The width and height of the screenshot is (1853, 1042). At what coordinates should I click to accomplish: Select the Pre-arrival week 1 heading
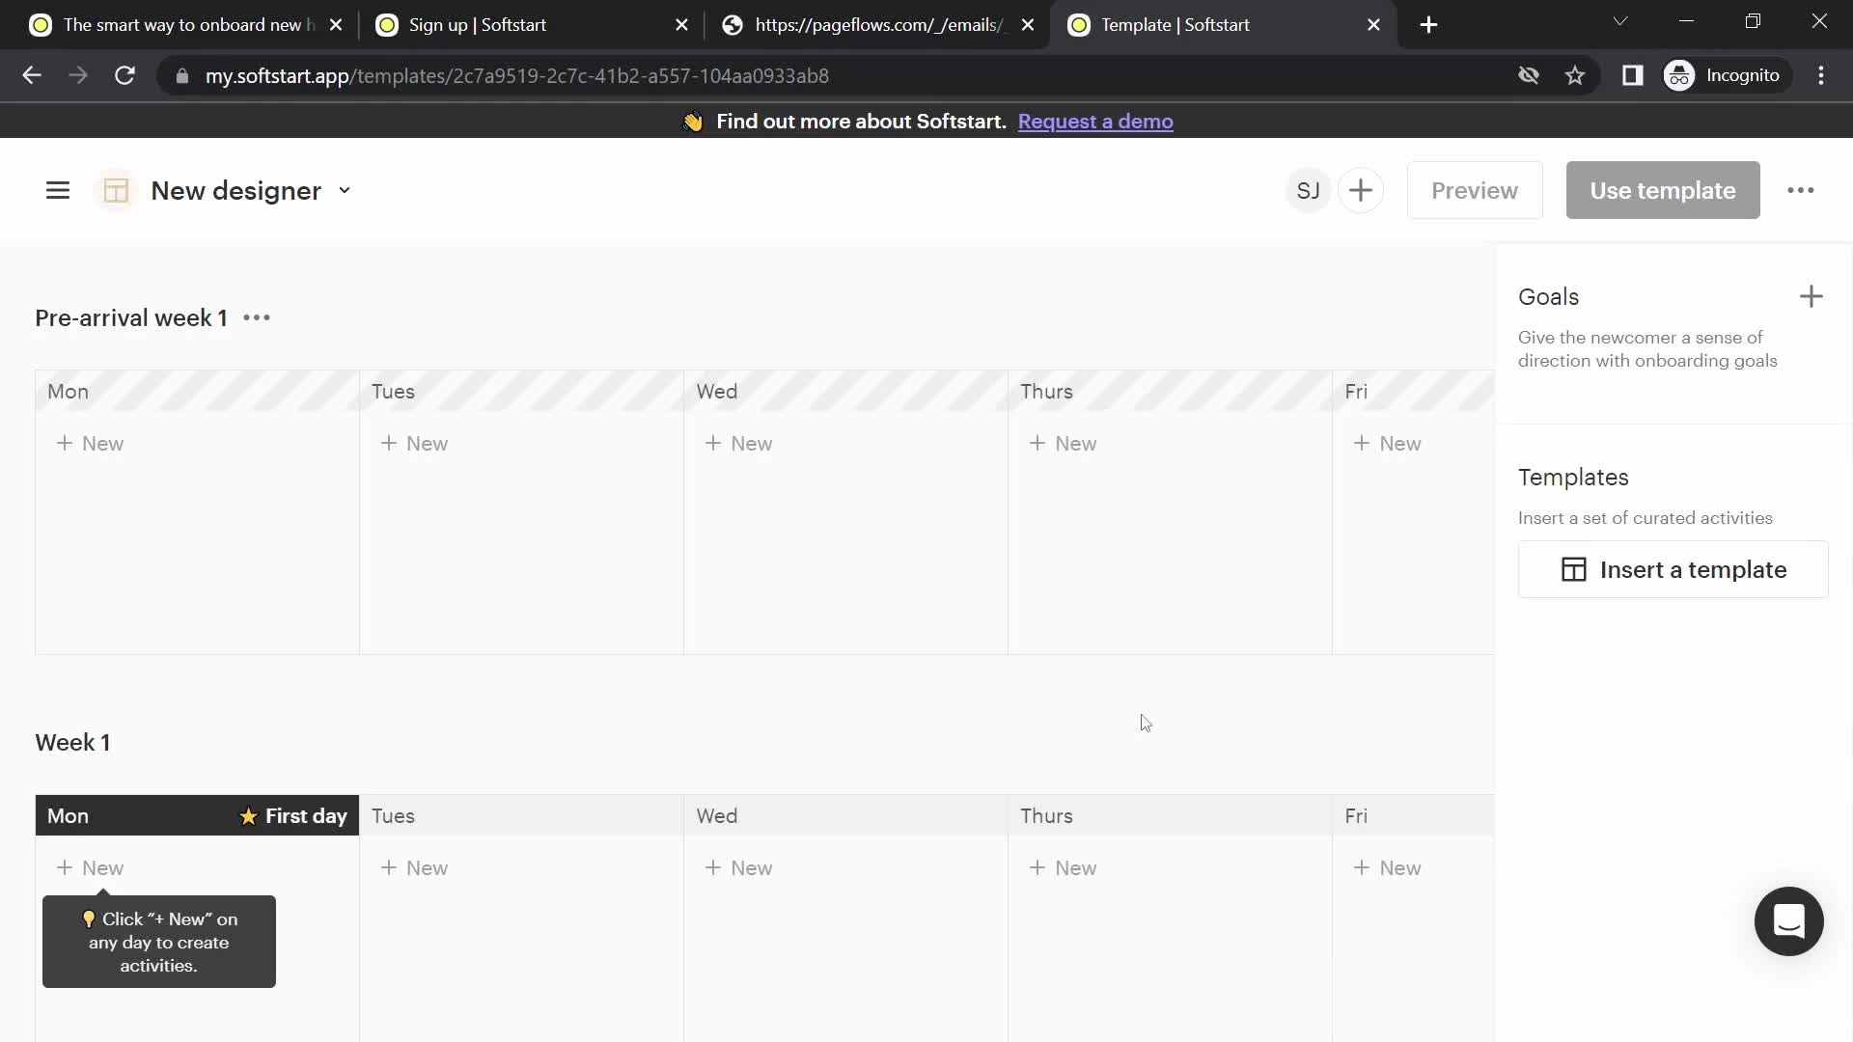click(131, 317)
